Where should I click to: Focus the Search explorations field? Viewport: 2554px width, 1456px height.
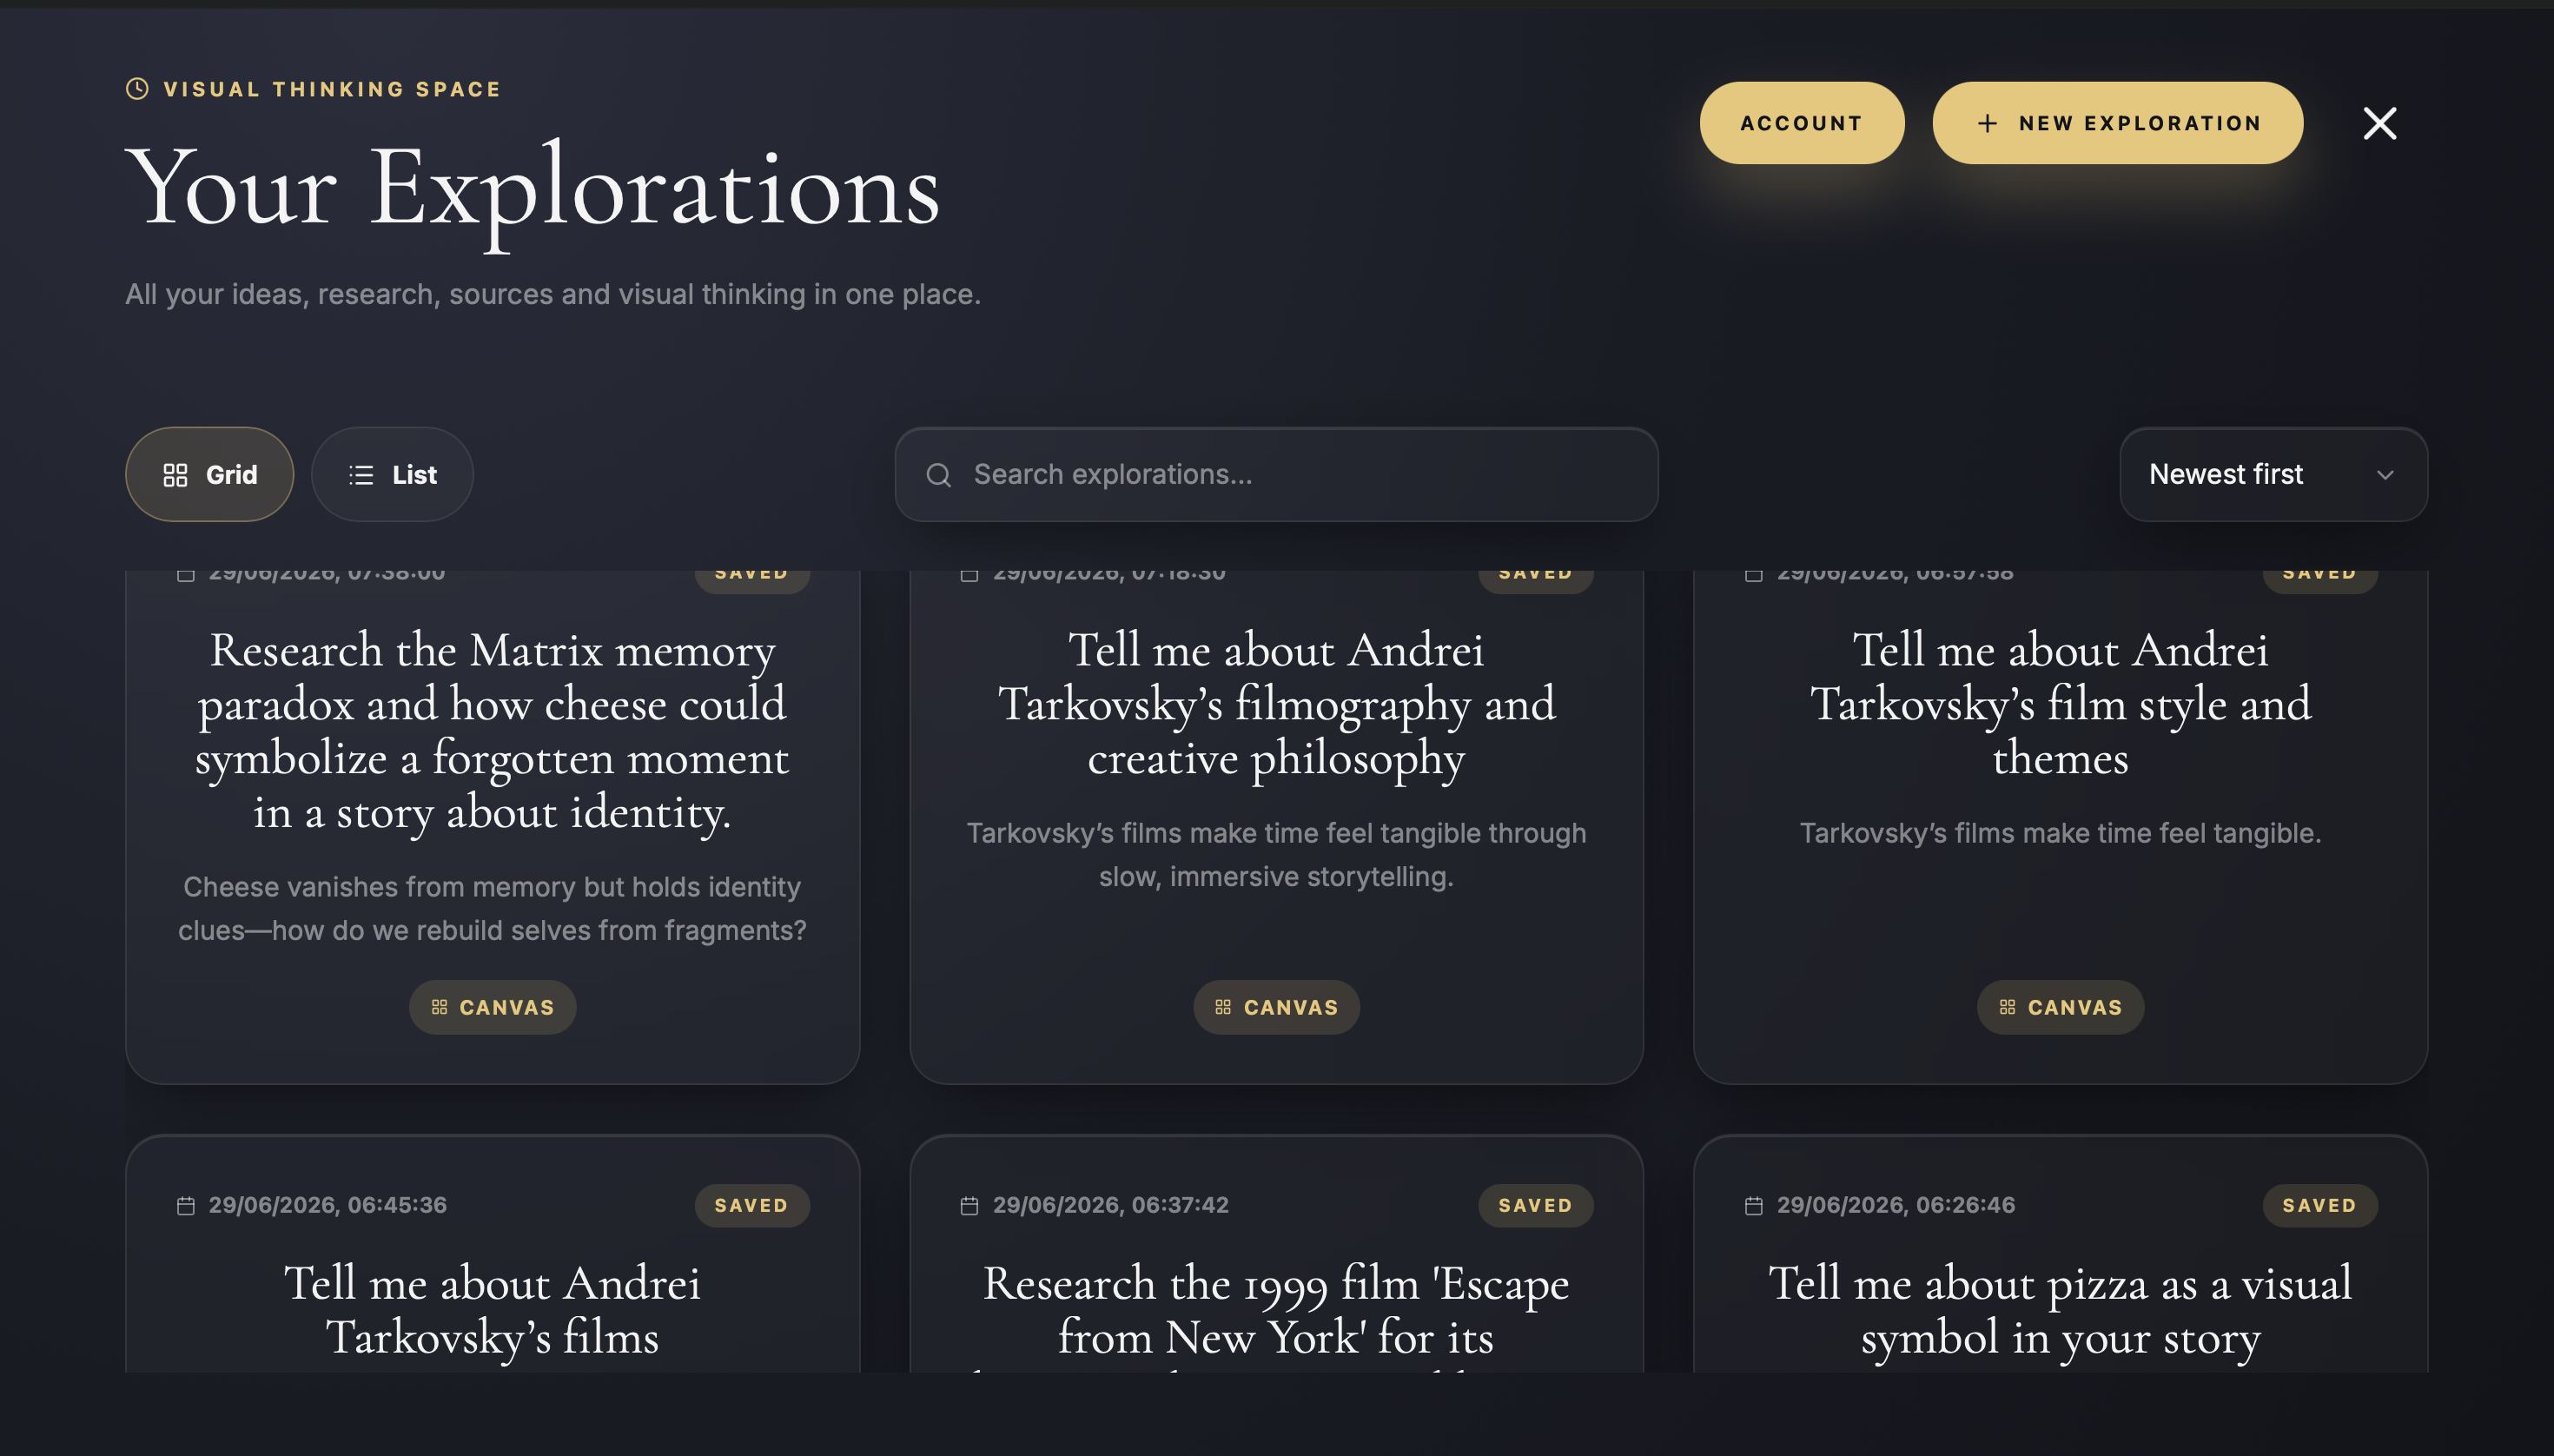[1276, 474]
